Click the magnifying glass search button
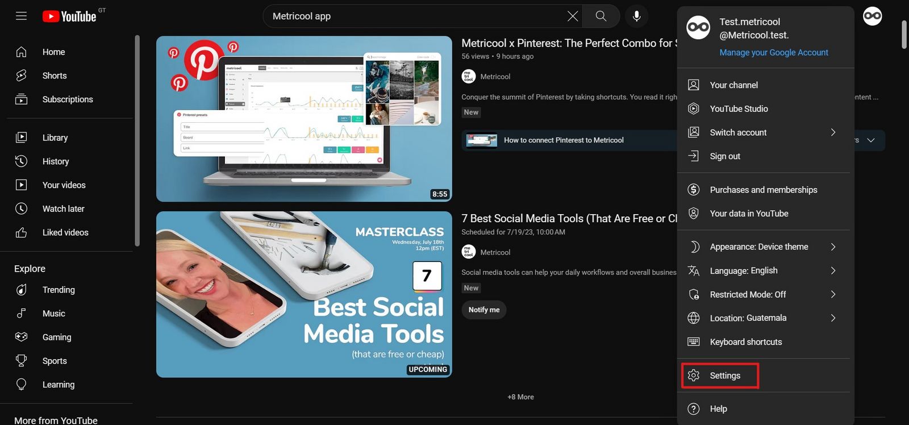909x425 pixels. (601, 16)
